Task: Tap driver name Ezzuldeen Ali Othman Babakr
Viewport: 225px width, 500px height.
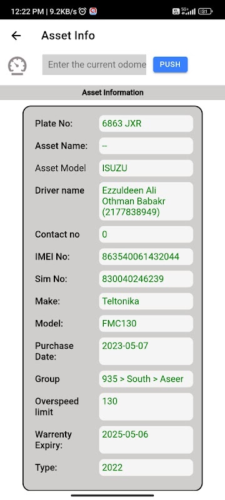Action: (146, 201)
